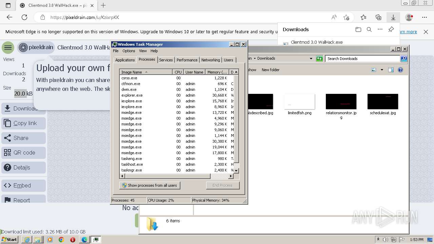
Task: Switch to Networking tab in Task Manager
Action: (211, 60)
